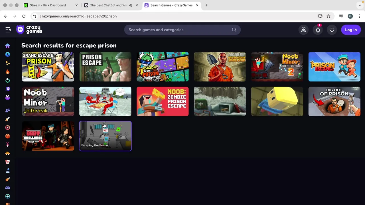Open yellow blocky character game thumbnail
The height and width of the screenshot is (205, 365).
pyautogui.click(x=277, y=101)
